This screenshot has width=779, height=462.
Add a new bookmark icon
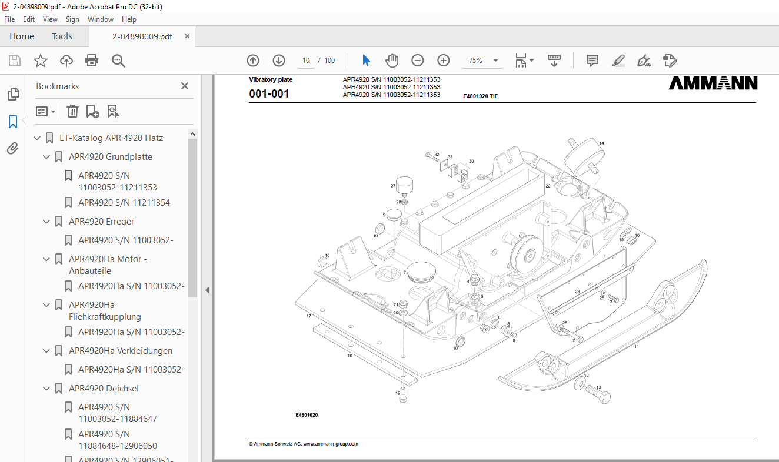click(92, 111)
